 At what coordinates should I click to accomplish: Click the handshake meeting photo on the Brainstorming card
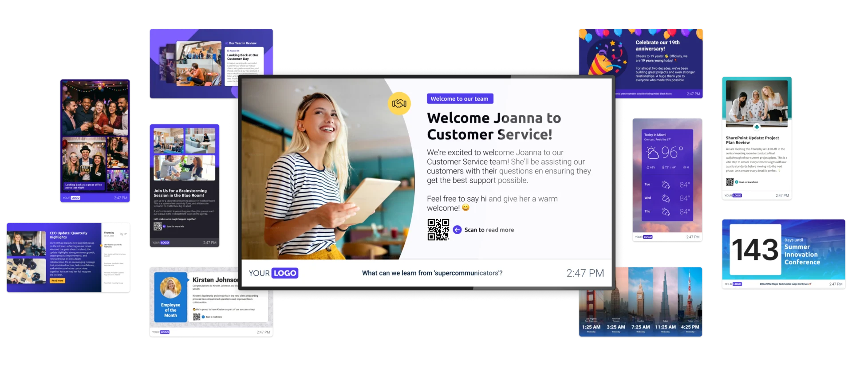(x=184, y=167)
